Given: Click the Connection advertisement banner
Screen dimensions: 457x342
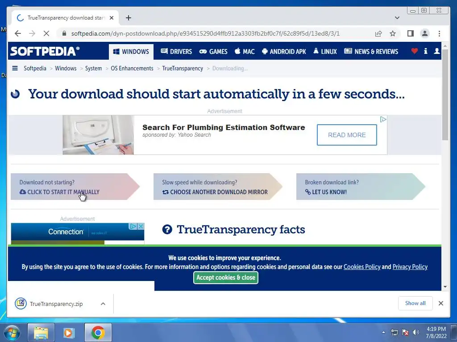Looking at the screenshot, I should [x=78, y=233].
